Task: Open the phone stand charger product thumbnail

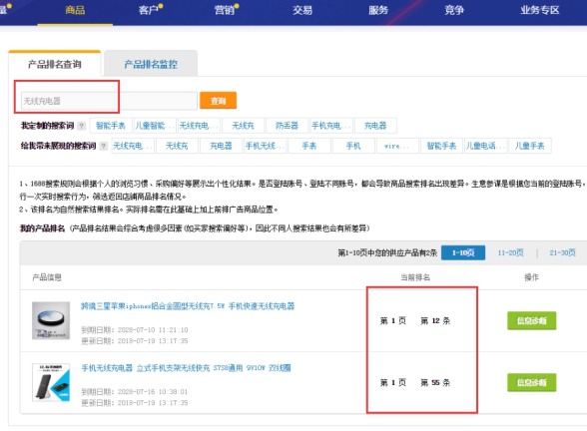Action: coord(51,382)
